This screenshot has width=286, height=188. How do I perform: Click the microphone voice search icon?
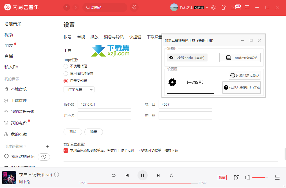[134, 7]
